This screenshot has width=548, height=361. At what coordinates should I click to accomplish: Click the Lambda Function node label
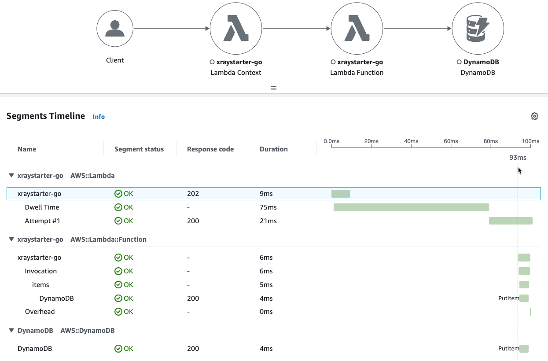pyautogui.click(x=357, y=73)
